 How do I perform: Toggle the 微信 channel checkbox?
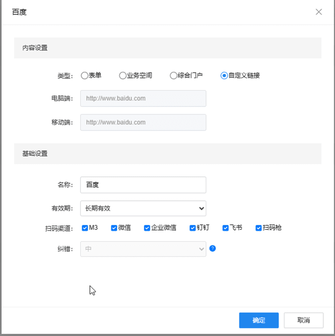[x=114, y=228]
